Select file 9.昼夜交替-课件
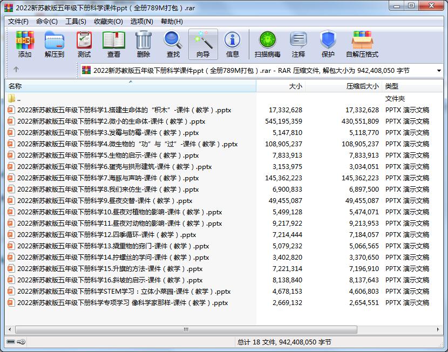The width and height of the screenshot is (448, 352). click(105, 201)
